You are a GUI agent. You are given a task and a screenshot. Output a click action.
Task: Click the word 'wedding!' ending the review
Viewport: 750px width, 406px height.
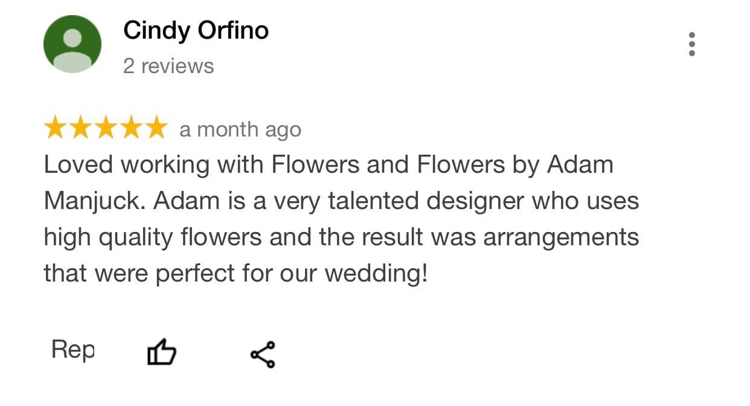click(x=376, y=274)
